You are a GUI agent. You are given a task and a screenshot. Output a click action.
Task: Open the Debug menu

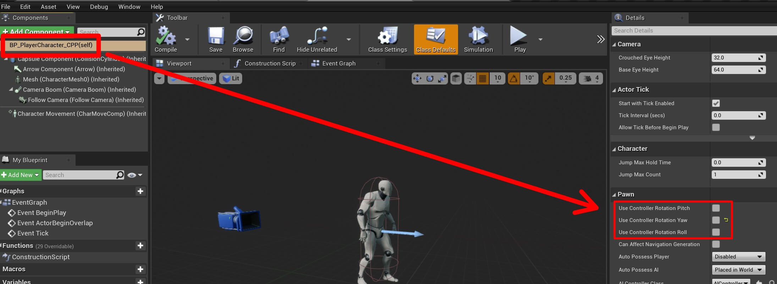99,7
